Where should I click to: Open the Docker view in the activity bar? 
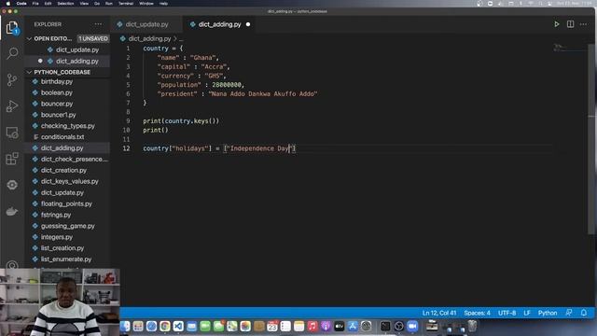pos(12,212)
